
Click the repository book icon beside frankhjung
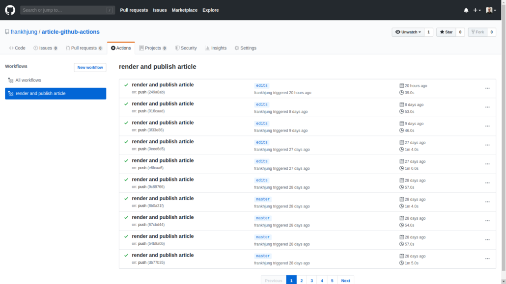pos(7,31)
